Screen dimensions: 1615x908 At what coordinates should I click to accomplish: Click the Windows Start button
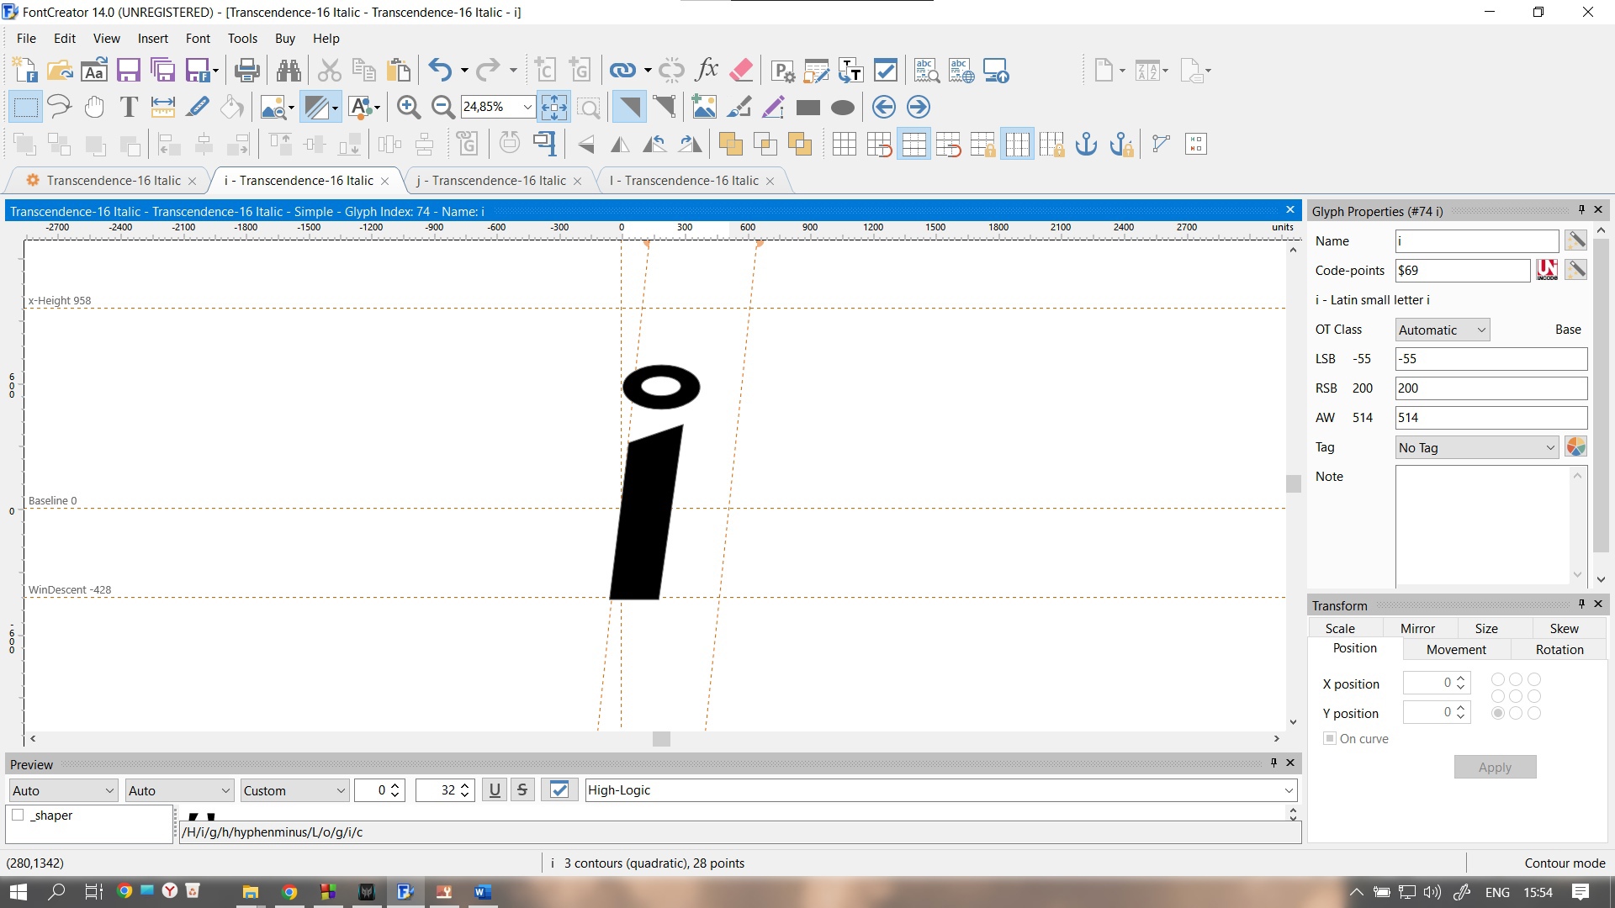(x=19, y=892)
